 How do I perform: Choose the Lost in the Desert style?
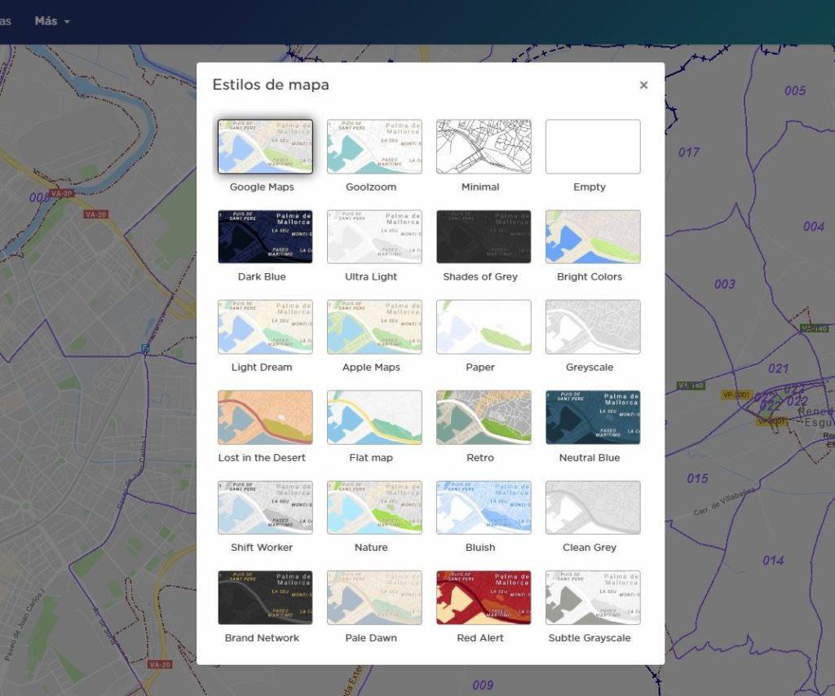click(265, 417)
